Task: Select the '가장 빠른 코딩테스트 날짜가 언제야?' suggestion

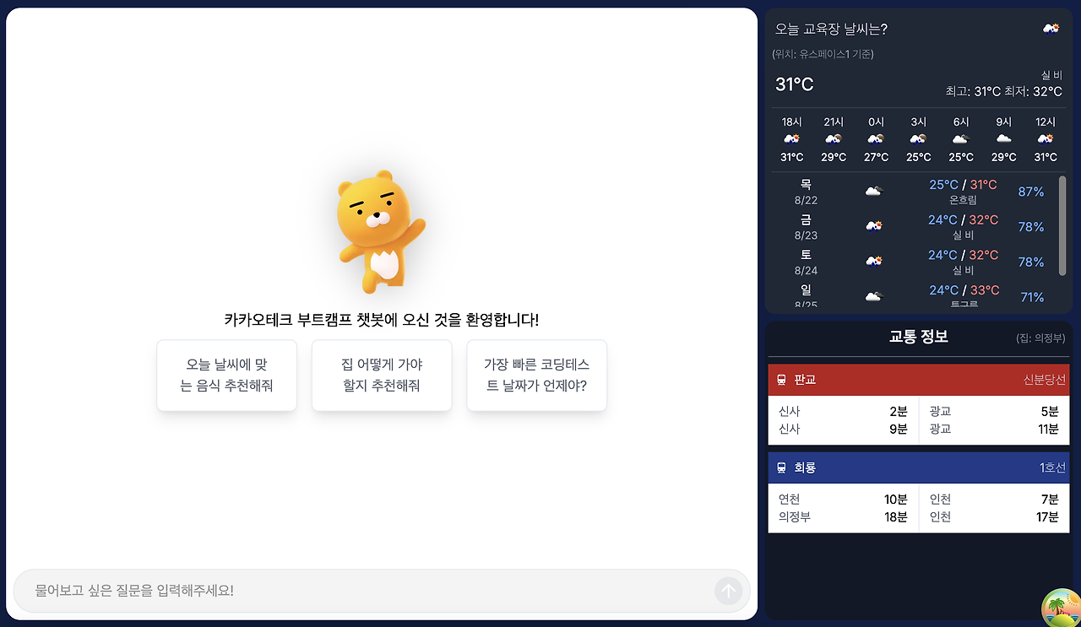Action: point(537,376)
